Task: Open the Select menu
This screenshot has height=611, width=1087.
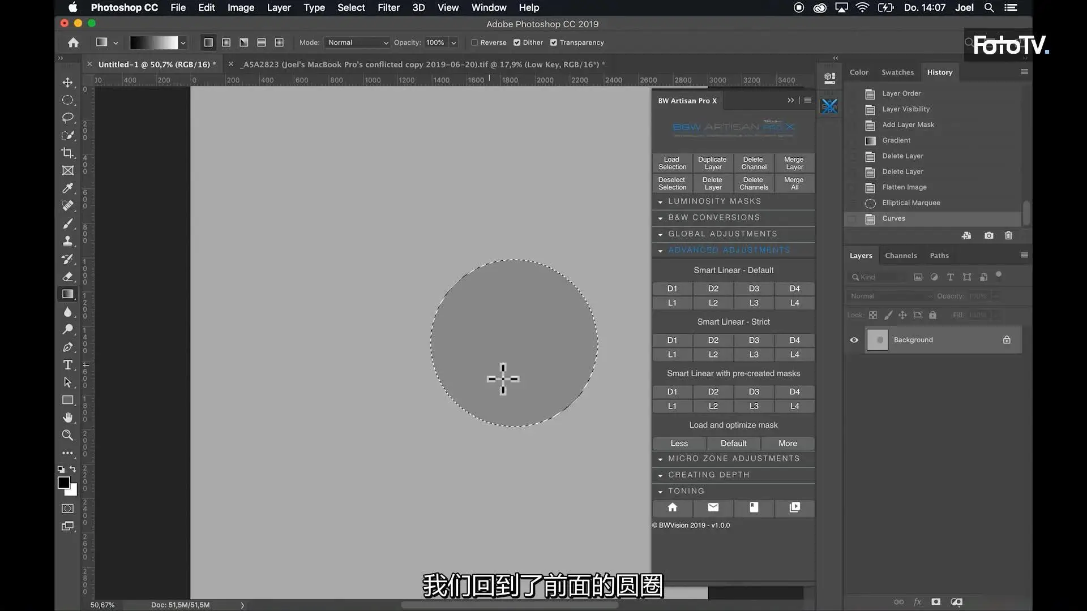Action: (x=351, y=7)
